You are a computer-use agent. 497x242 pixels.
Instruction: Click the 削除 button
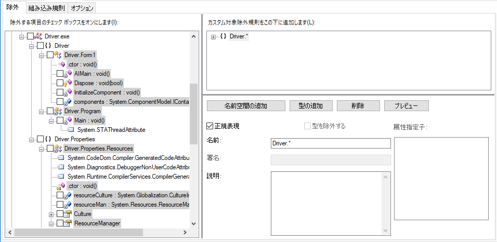pyautogui.click(x=358, y=106)
